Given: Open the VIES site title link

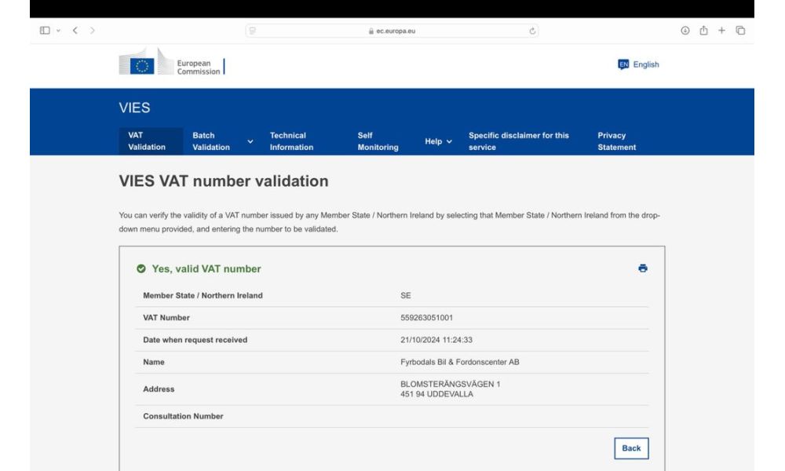Looking at the screenshot, I should [134, 108].
